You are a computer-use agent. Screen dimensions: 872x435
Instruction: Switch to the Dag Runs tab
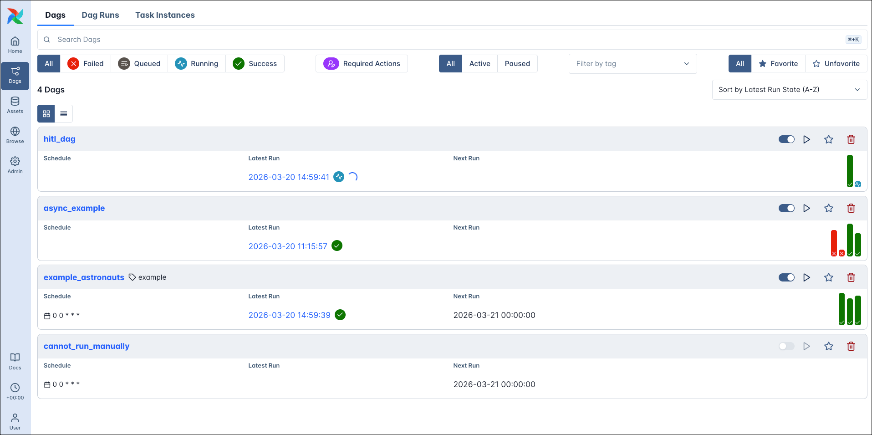pyautogui.click(x=100, y=15)
